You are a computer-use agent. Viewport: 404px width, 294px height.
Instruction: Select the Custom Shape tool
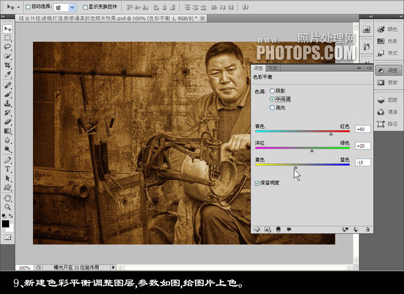[8, 188]
